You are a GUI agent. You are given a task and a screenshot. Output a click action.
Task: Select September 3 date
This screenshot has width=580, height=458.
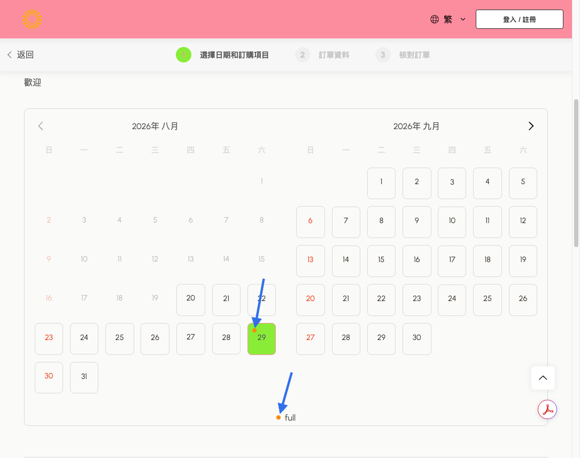coord(452,183)
